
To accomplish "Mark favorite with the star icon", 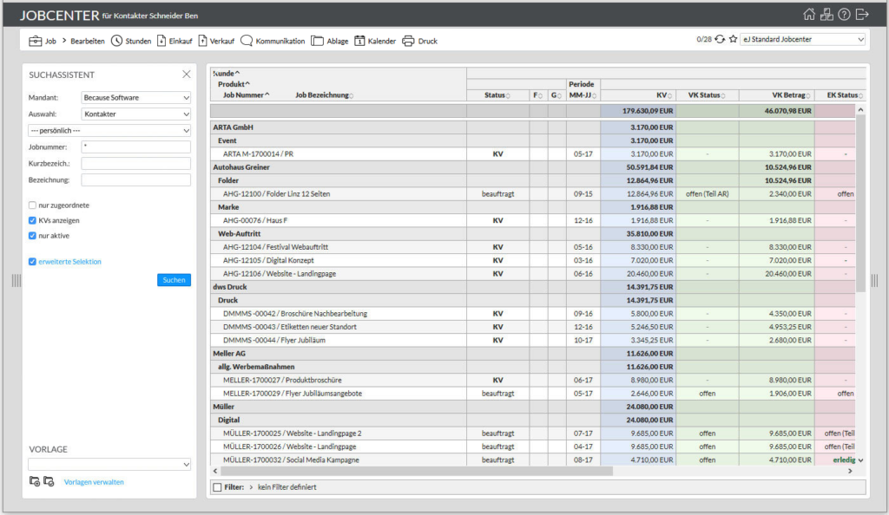I will point(733,39).
